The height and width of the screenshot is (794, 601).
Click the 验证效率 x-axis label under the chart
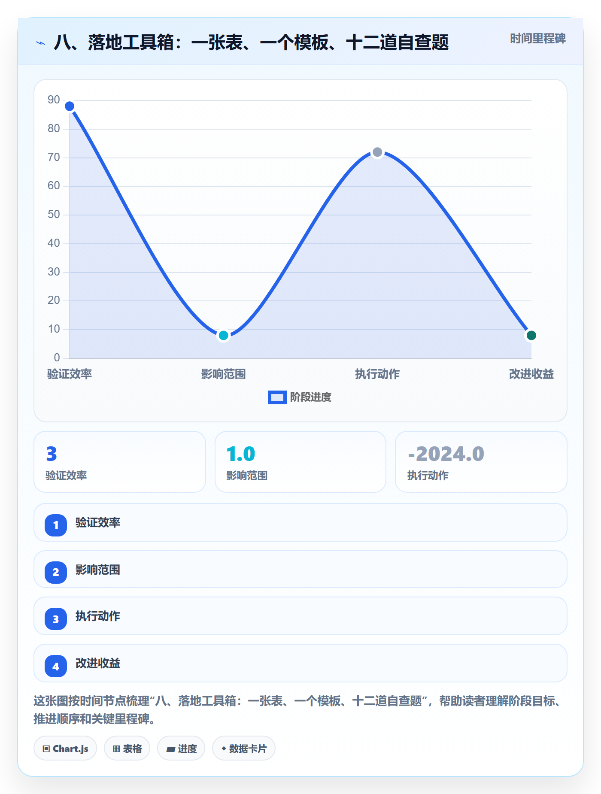click(x=70, y=374)
